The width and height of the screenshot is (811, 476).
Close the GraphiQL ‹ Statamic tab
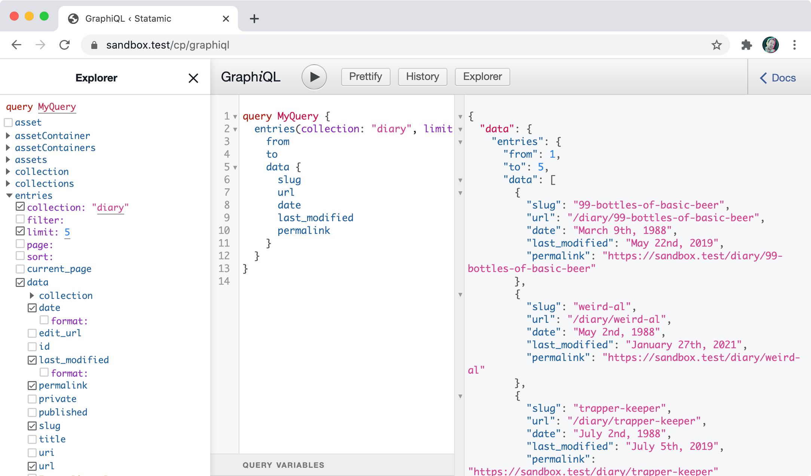226,19
